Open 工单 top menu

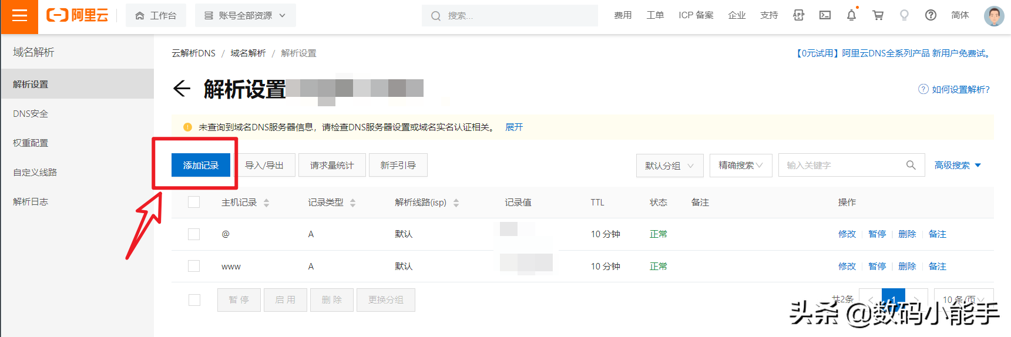(x=655, y=15)
